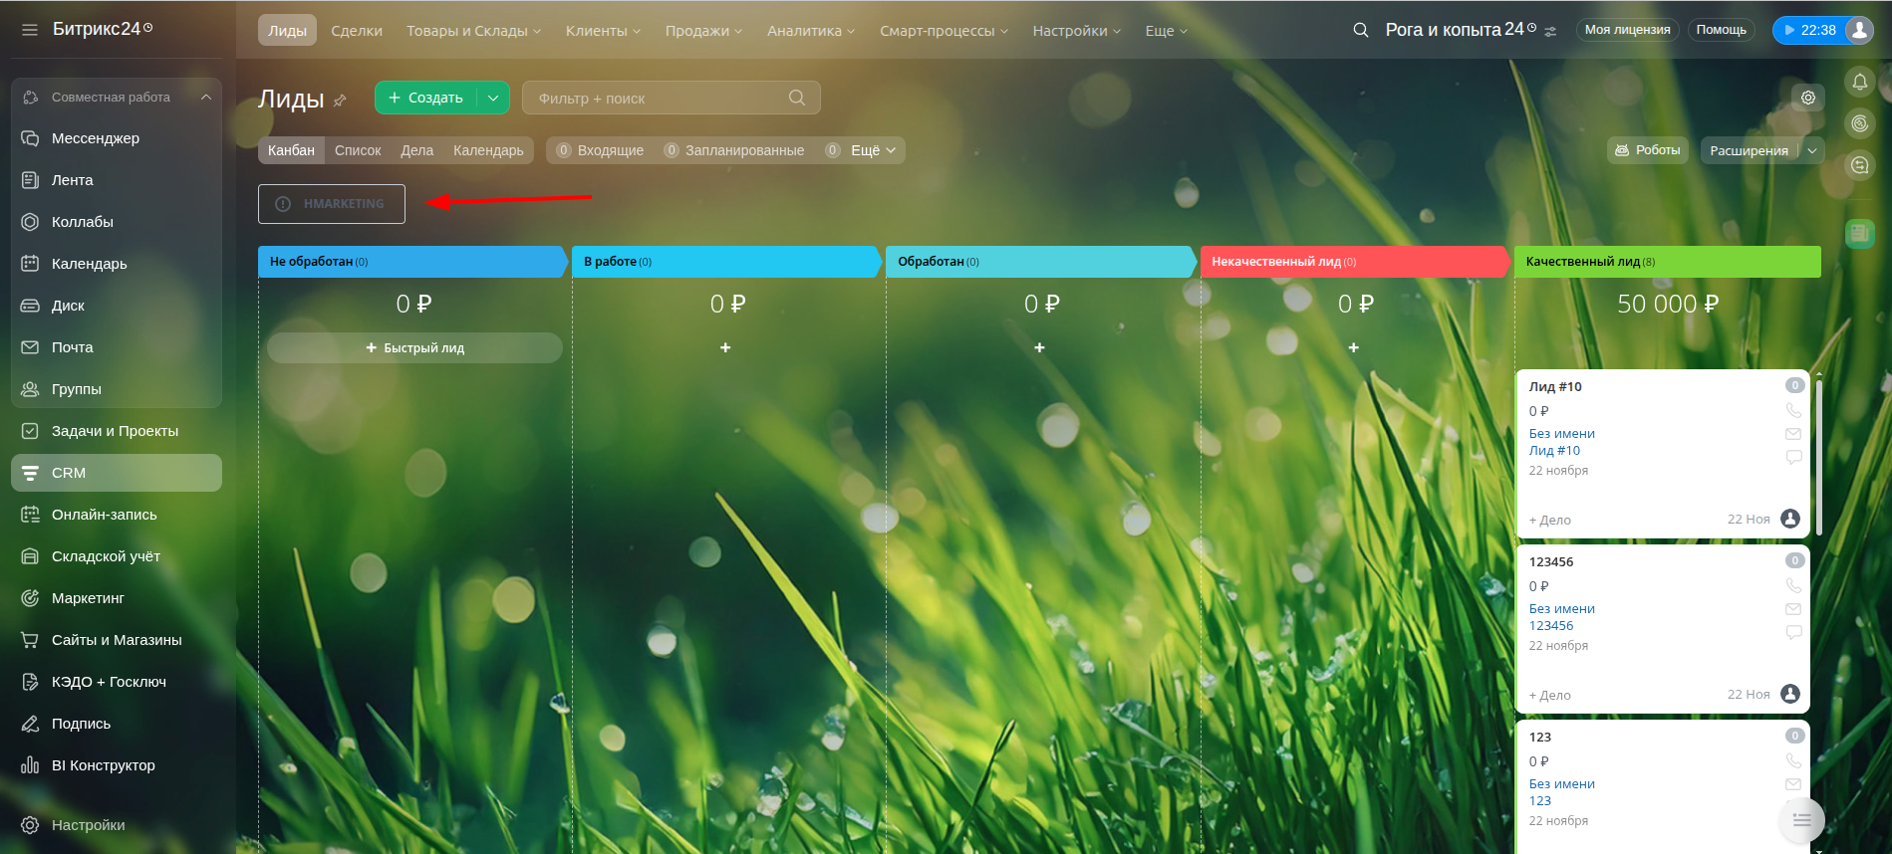
Task: Click the pin icon next to Лиды title
Action: coord(340,101)
